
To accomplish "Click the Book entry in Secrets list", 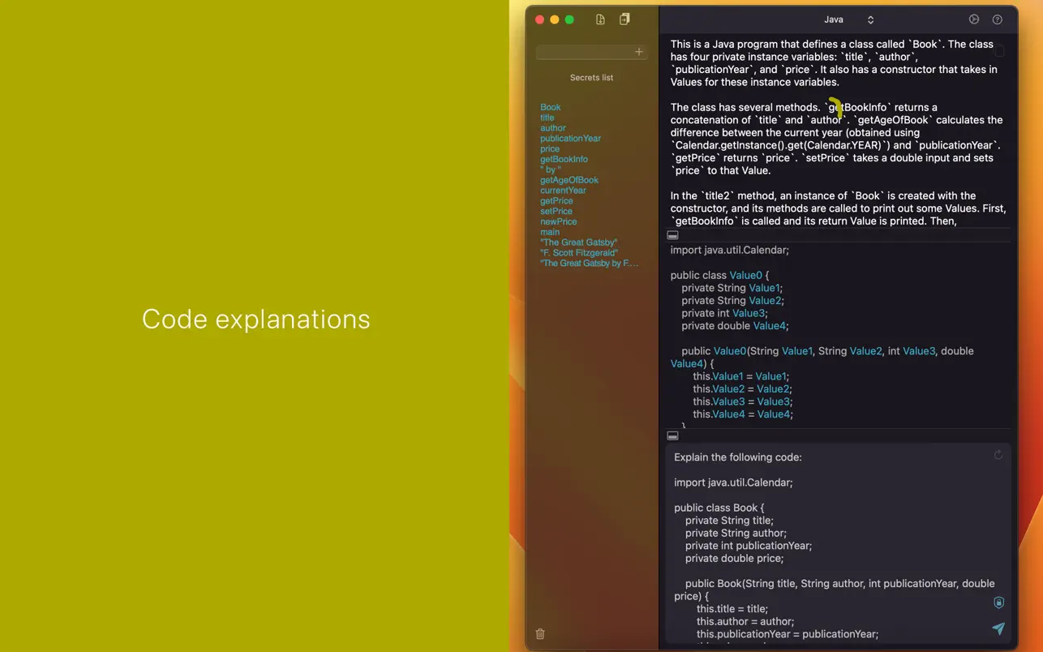I will [550, 106].
